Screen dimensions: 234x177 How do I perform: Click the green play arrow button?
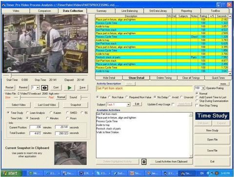pos(69,88)
